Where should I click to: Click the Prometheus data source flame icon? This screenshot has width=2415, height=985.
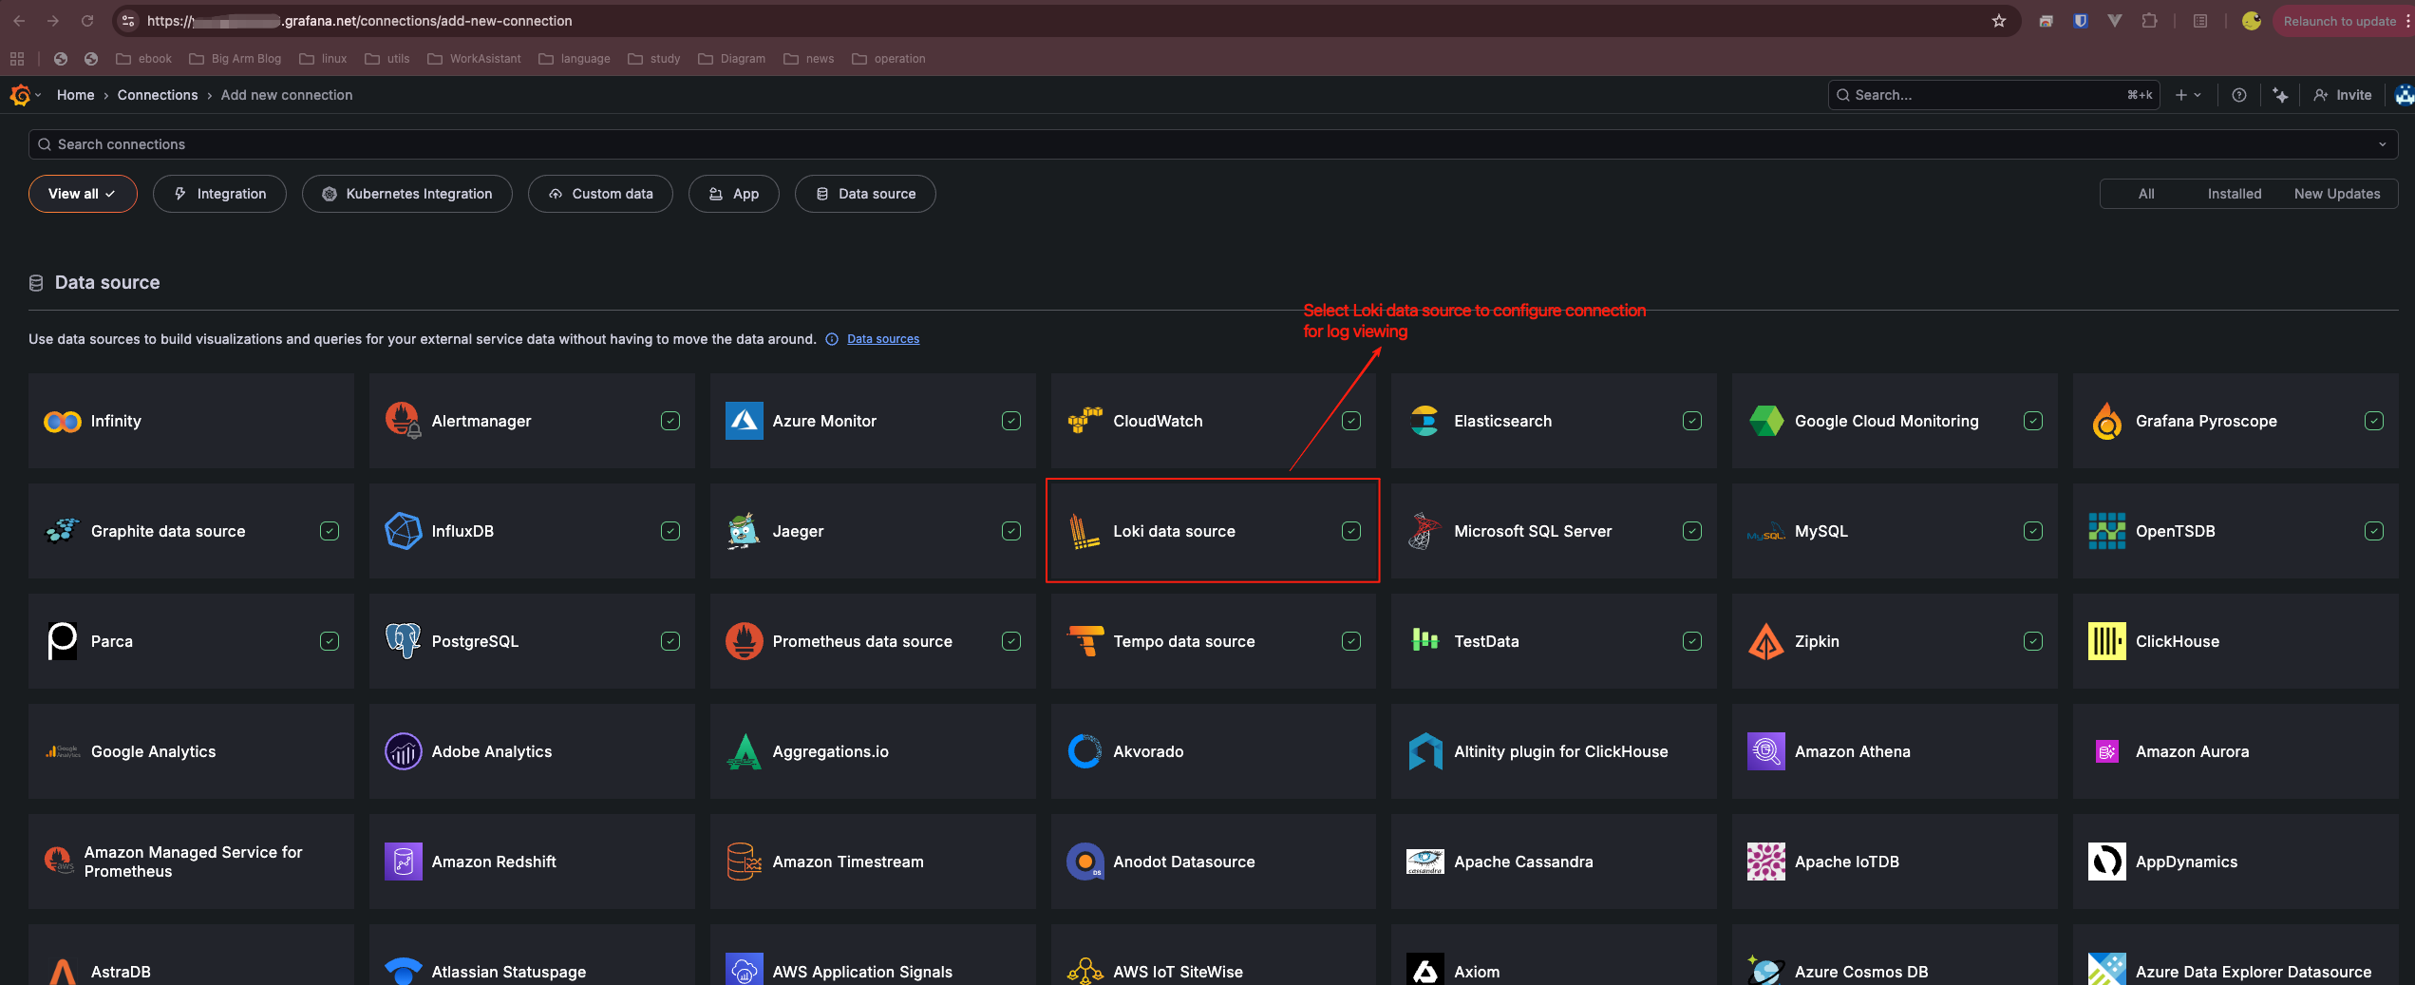tap(744, 642)
